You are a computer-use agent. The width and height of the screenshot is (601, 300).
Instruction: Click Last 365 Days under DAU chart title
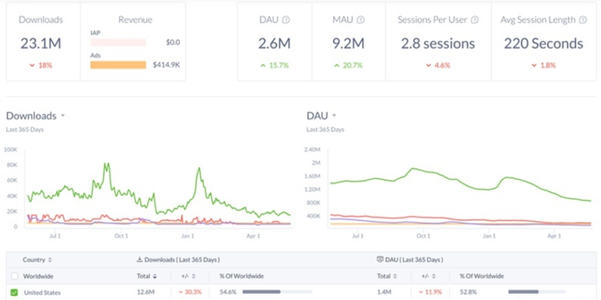pyautogui.click(x=325, y=129)
